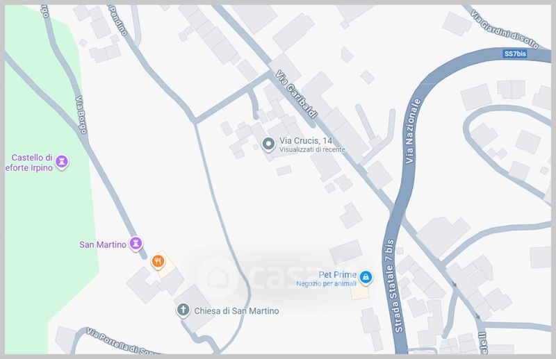The height and width of the screenshot is (359, 556).
Task: Click the Via Garibaldi street label
Action: pos(296,94)
